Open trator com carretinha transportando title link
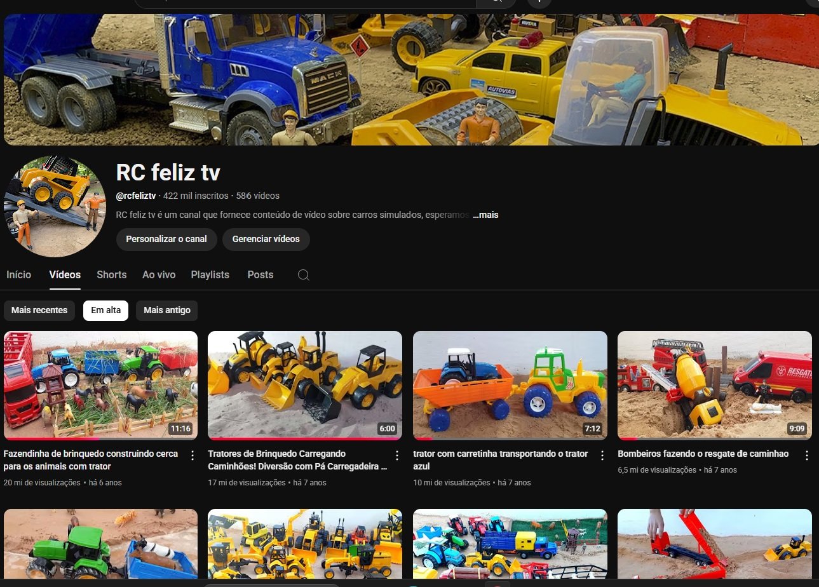 point(501,460)
